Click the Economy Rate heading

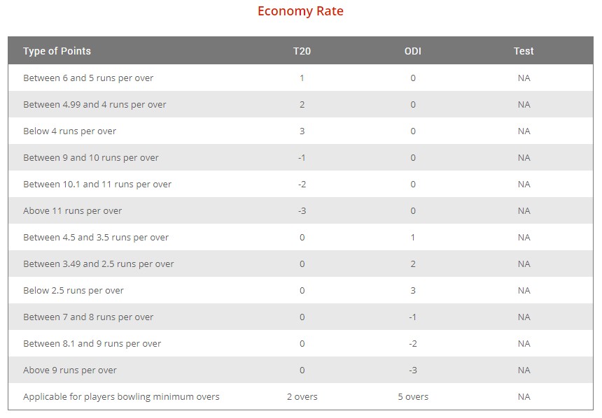300,11
